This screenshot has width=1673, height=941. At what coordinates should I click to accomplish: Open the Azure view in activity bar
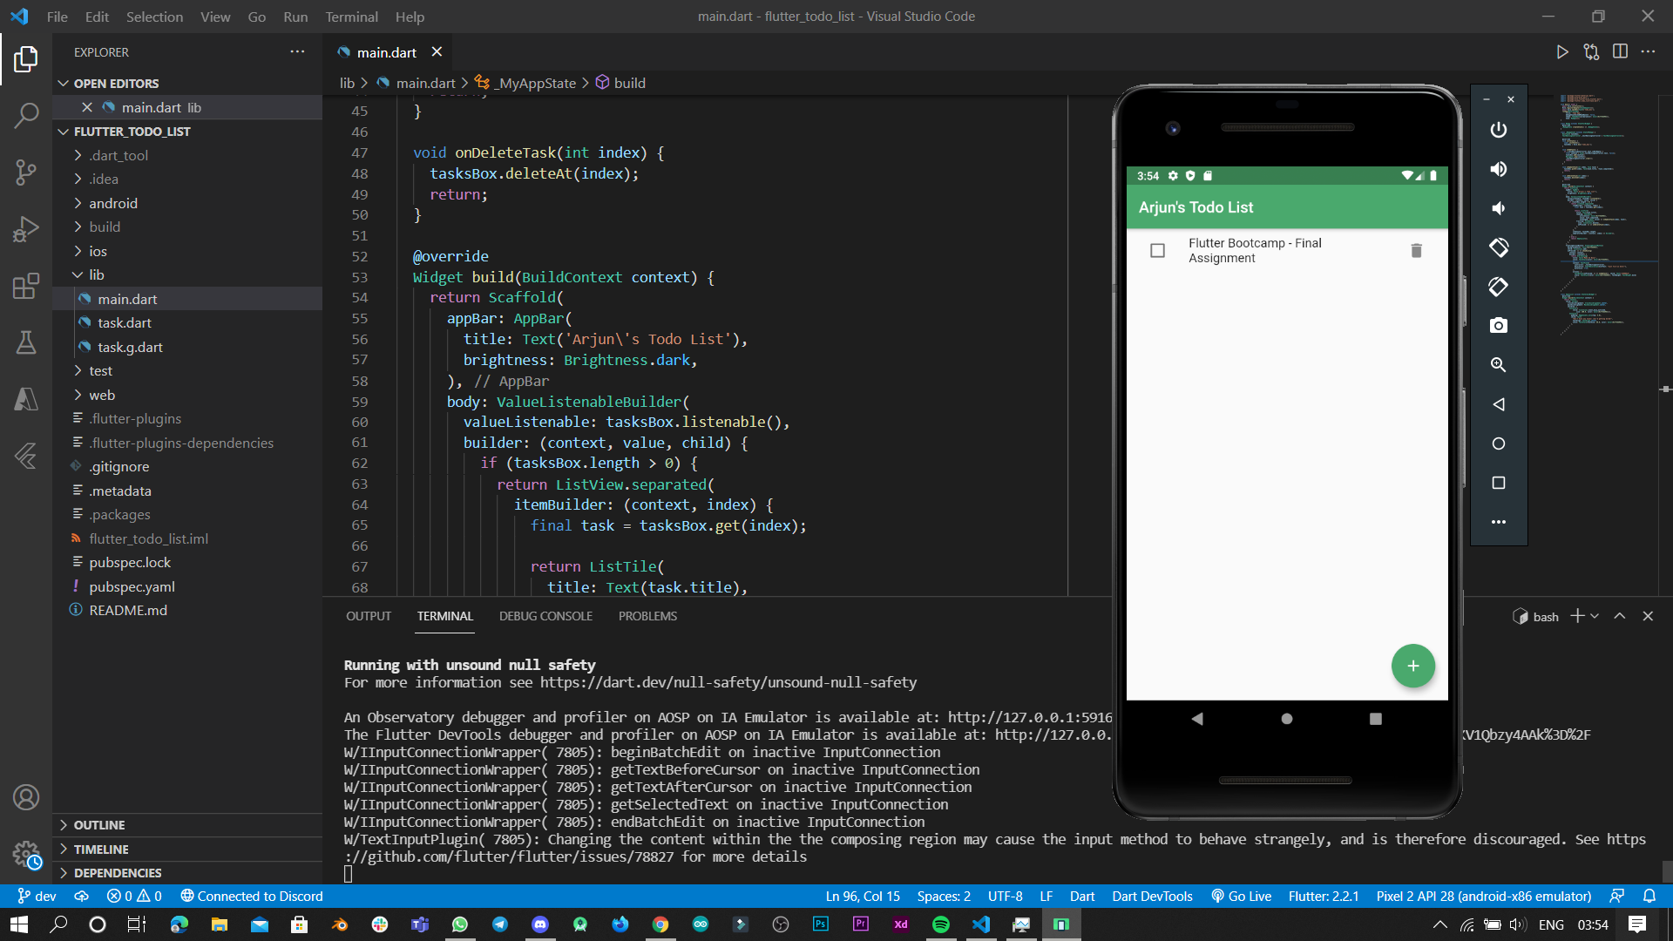click(x=26, y=399)
